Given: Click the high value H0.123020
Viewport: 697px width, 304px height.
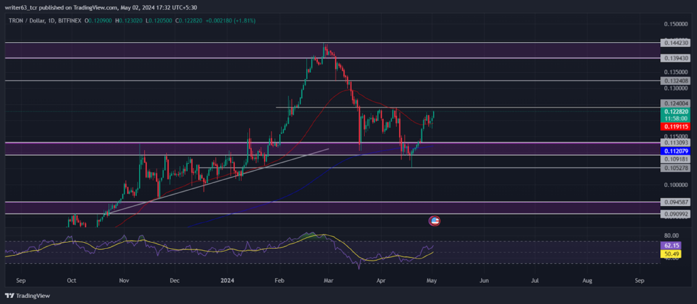Looking at the screenshot, I should click(130, 20).
